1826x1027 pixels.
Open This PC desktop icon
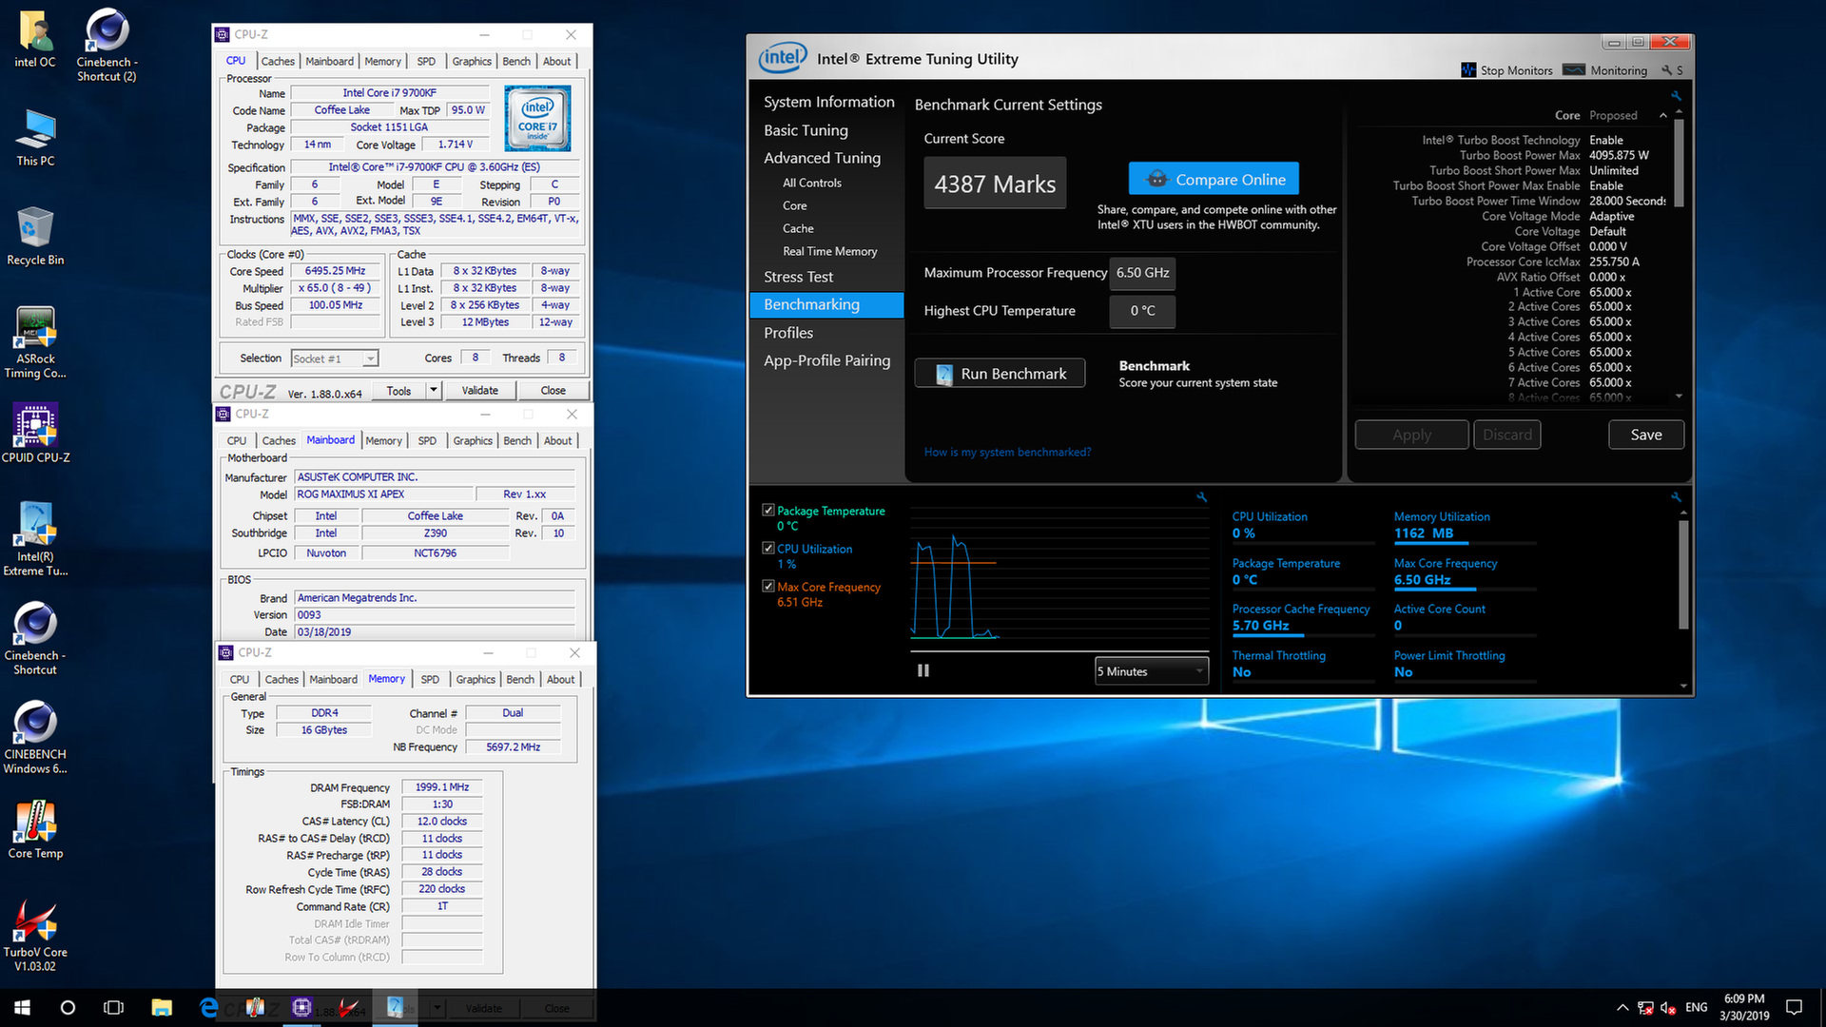pos(35,137)
